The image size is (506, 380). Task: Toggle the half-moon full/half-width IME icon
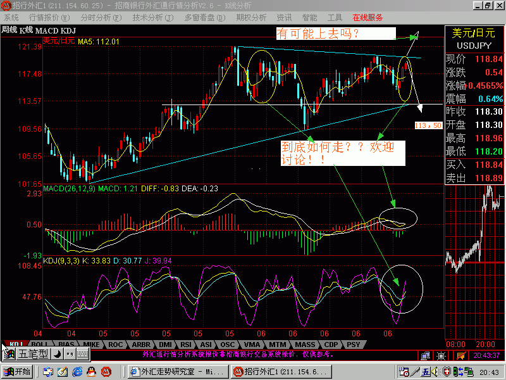pyautogui.click(x=57, y=354)
